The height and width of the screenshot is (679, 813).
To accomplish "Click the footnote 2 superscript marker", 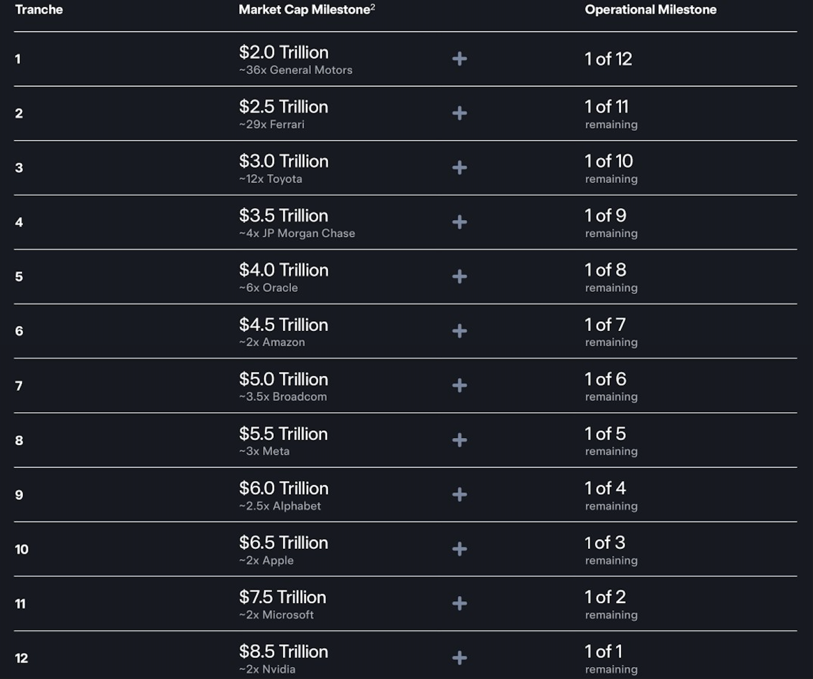I will [x=373, y=7].
